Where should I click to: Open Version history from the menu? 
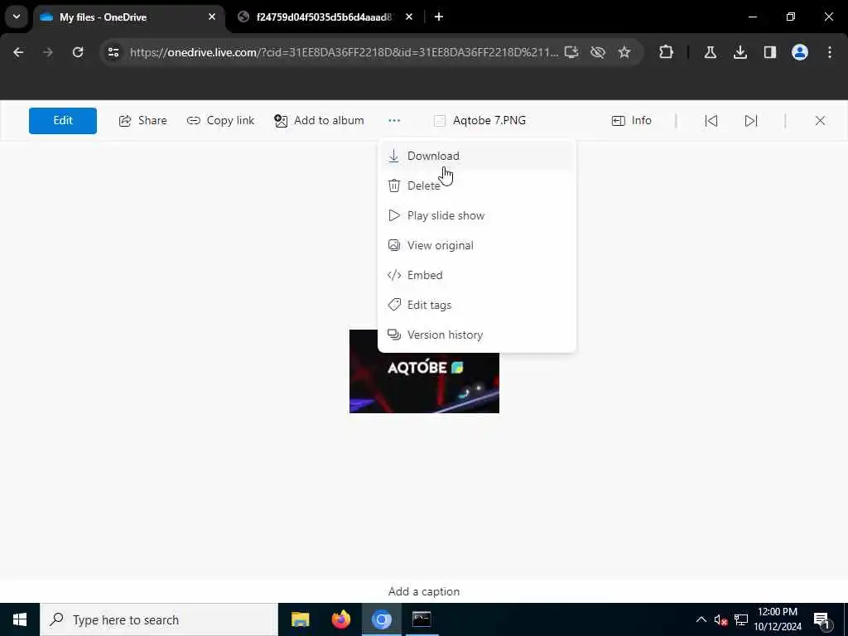(476, 335)
